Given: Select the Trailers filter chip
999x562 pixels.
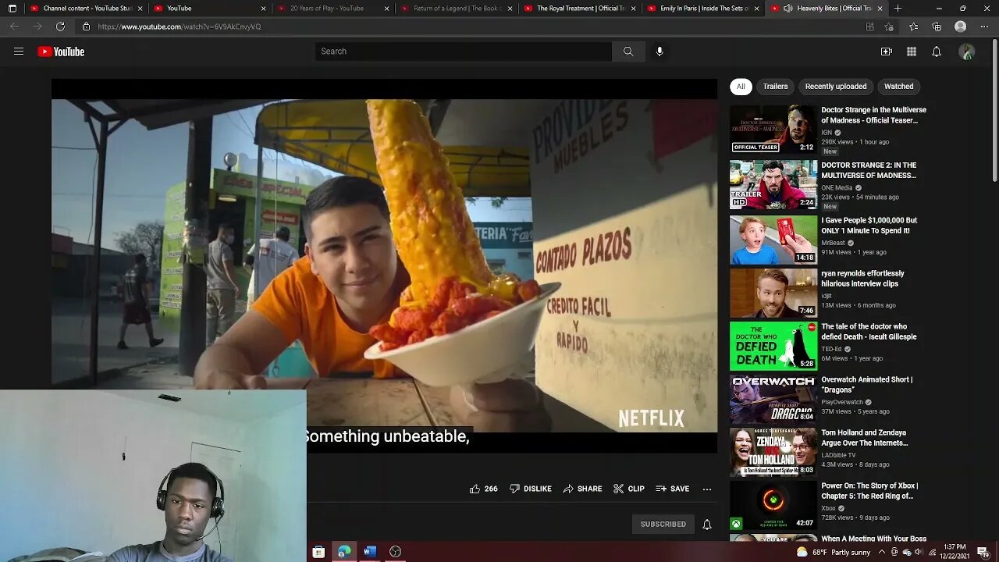Looking at the screenshot, I should click(775, 87).
